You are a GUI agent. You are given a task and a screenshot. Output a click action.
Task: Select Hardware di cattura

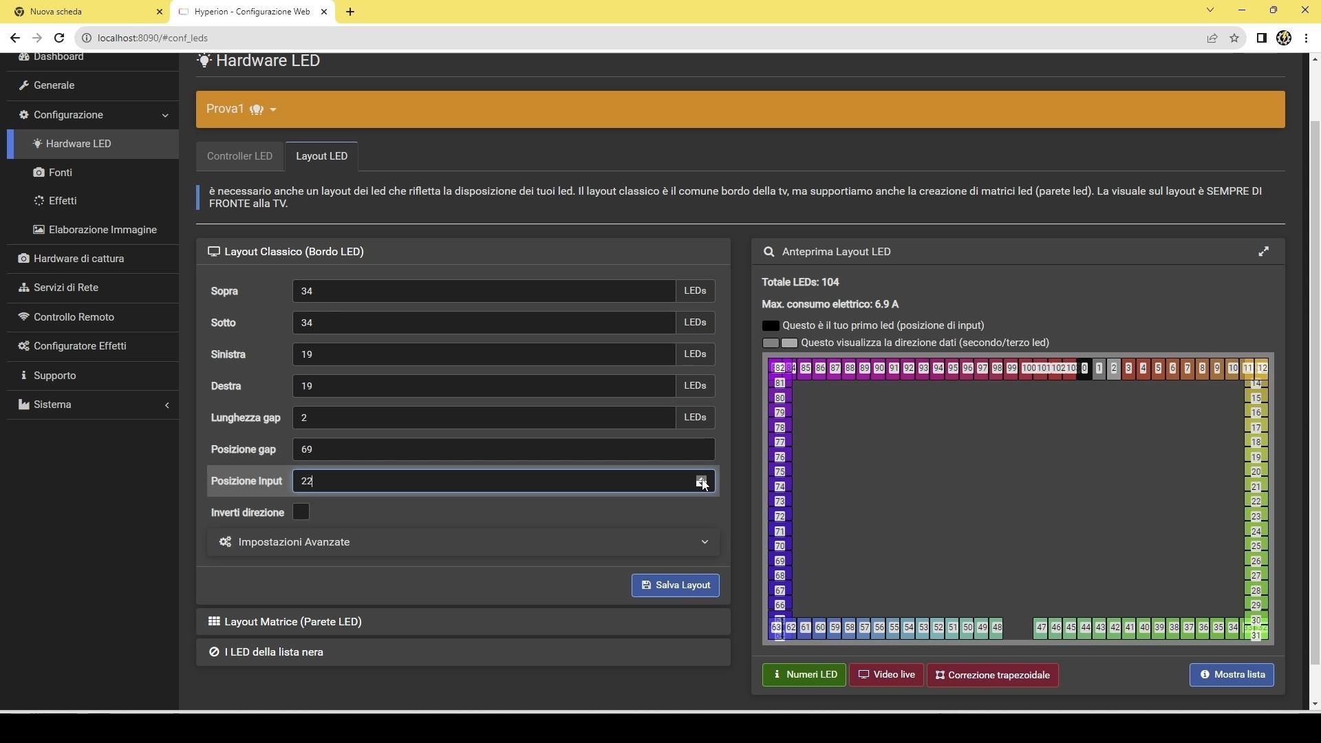pos(78,259)
